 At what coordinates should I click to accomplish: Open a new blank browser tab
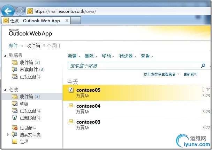coord(76,20)
